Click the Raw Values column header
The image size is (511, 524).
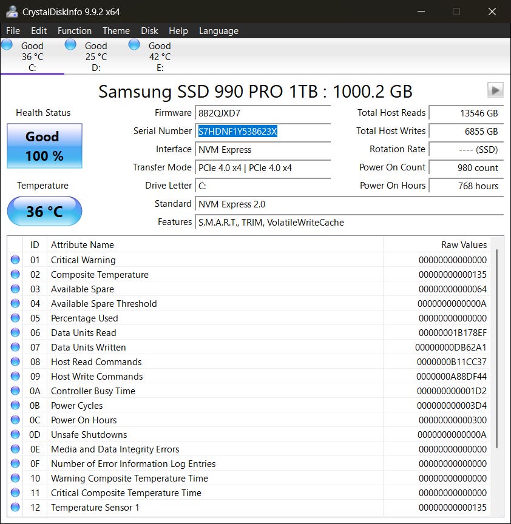click(x=437, y=244)
